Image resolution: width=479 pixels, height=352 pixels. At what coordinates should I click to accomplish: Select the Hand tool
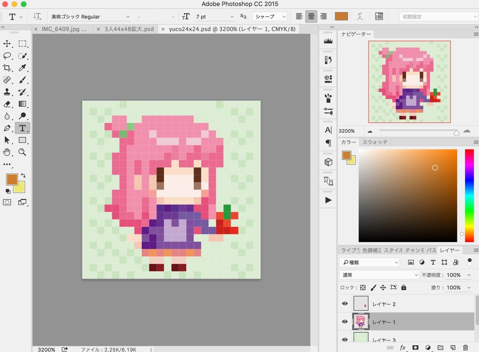[7, 152]
